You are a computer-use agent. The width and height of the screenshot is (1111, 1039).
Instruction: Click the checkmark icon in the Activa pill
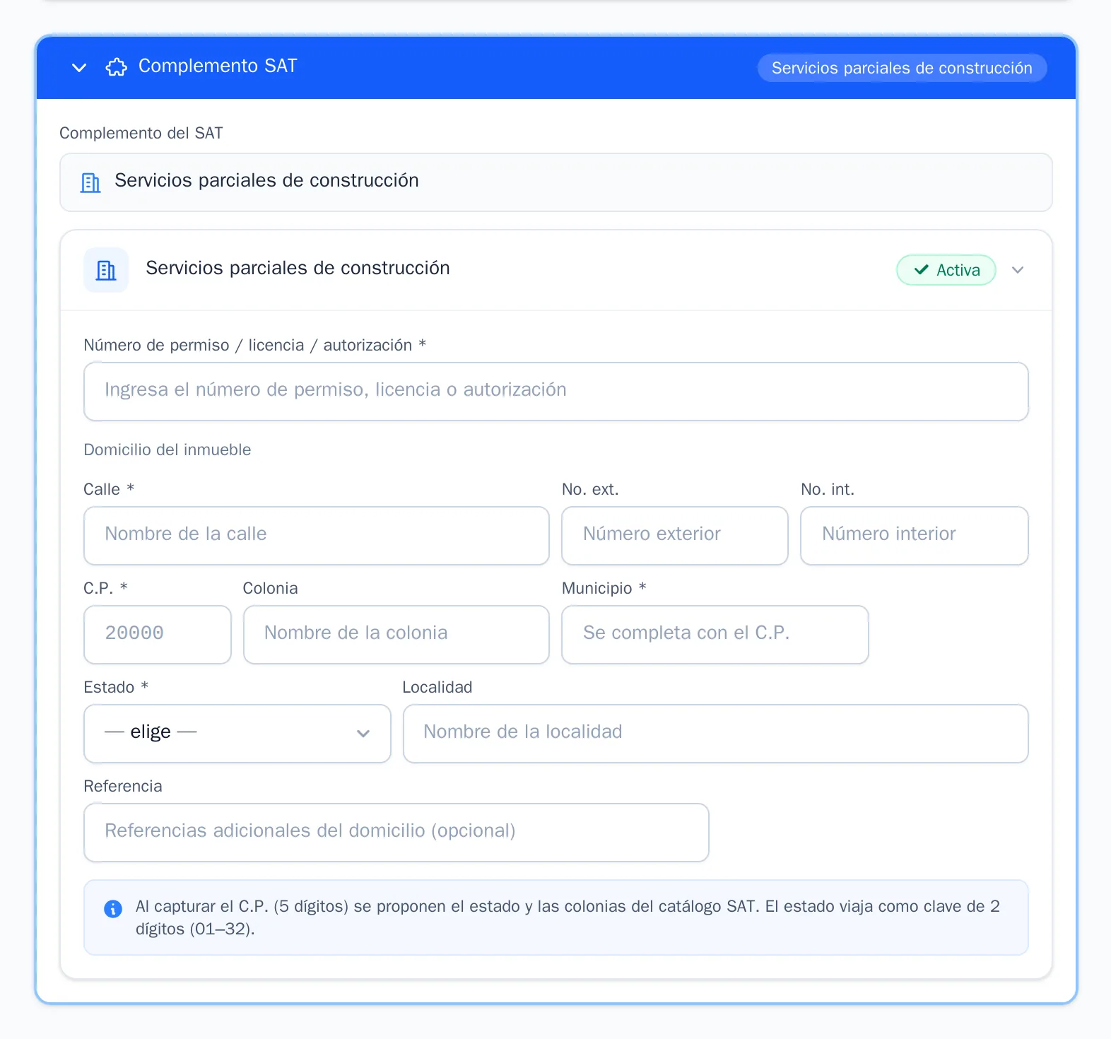coord(921,270)
